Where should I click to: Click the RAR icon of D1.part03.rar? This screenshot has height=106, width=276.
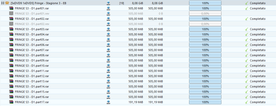(x=11, y=29)
